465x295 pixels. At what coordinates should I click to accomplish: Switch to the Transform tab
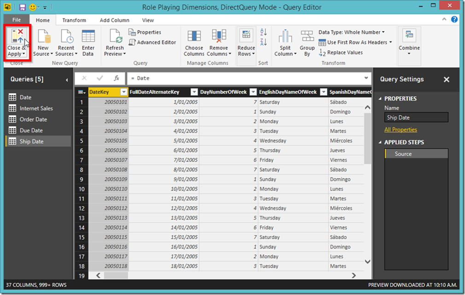point(74,20)
